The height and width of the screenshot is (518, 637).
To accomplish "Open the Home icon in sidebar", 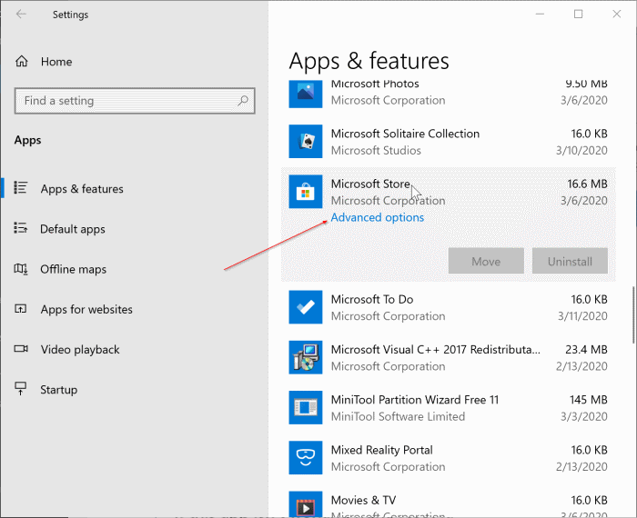I will coord(22,61).
